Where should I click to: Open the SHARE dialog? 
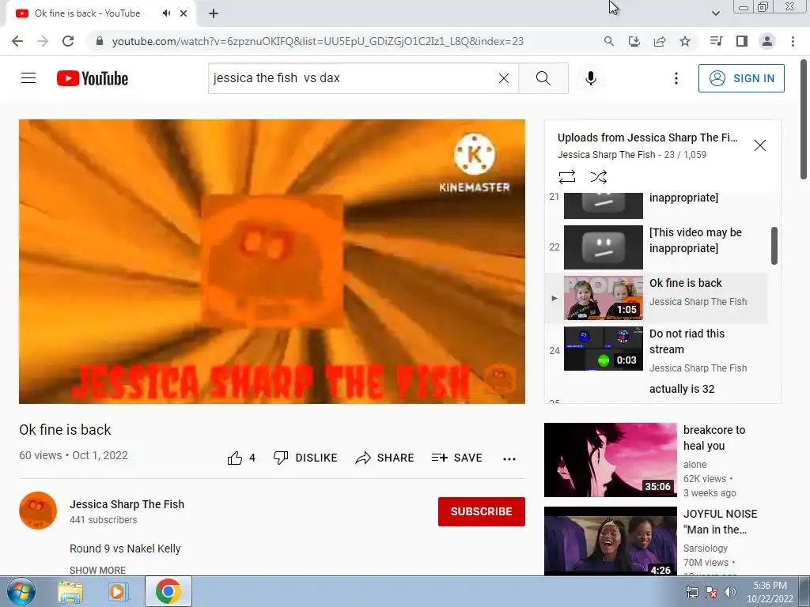click(385, 458)
